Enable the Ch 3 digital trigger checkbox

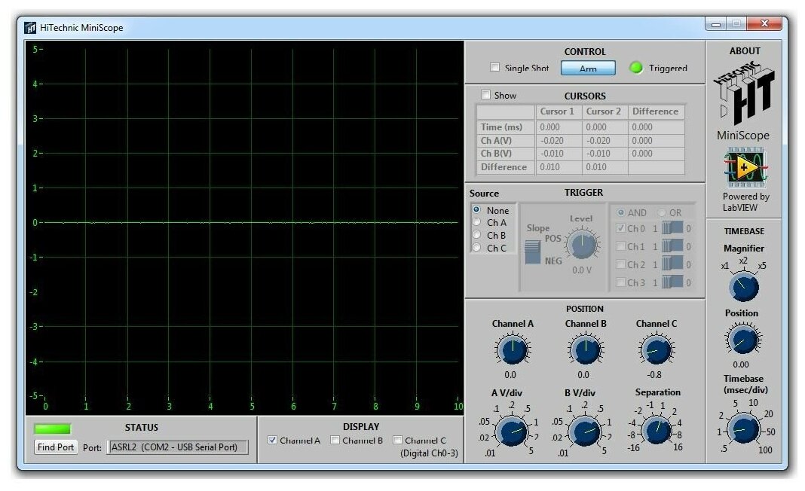point(620,282)
